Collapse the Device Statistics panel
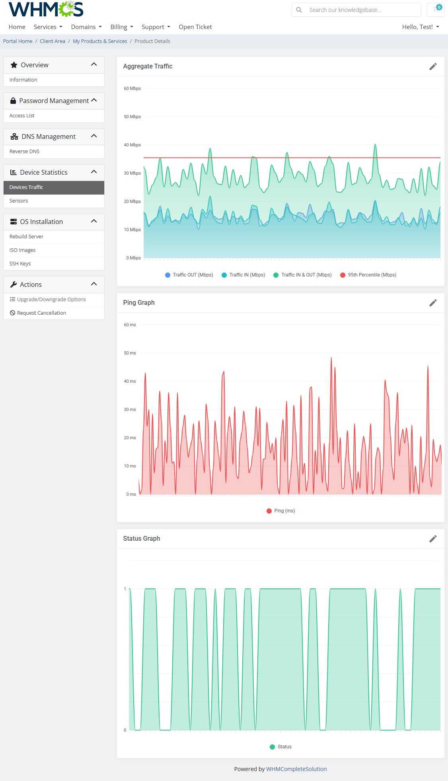 pyautogui.click(x=94, y=172)
